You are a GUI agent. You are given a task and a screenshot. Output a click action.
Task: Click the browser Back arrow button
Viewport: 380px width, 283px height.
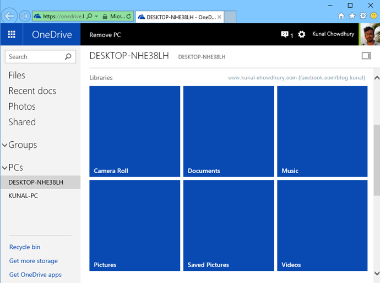pyautogui.click(x=9, y=16)
